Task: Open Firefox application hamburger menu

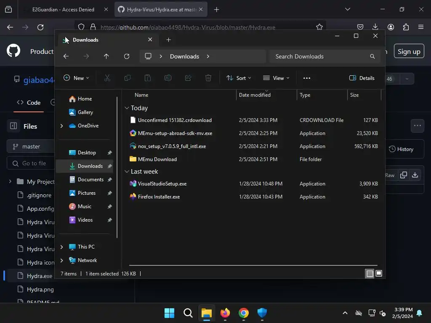Action: (421, 27)
